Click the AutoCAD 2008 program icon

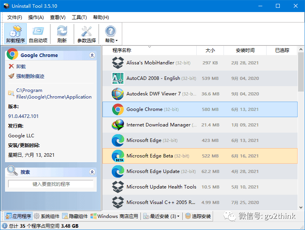pos(118,78)
